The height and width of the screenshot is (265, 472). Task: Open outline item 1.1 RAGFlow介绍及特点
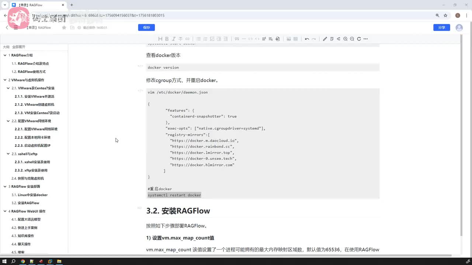pyautogui.click(x=30, y=64)
